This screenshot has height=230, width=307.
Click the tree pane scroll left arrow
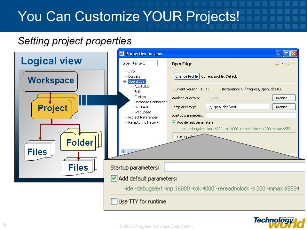(x=123, y=151)
